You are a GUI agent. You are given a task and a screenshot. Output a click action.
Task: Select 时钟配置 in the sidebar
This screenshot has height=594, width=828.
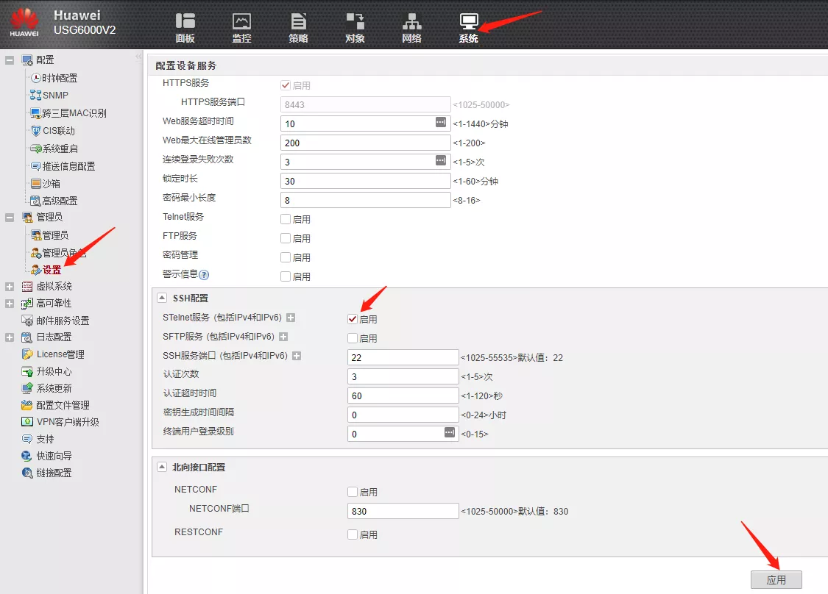click(x=59, y=78)
